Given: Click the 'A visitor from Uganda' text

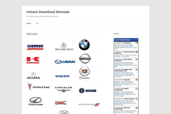Looking at the screenshot, I should [x=122, y=80].
